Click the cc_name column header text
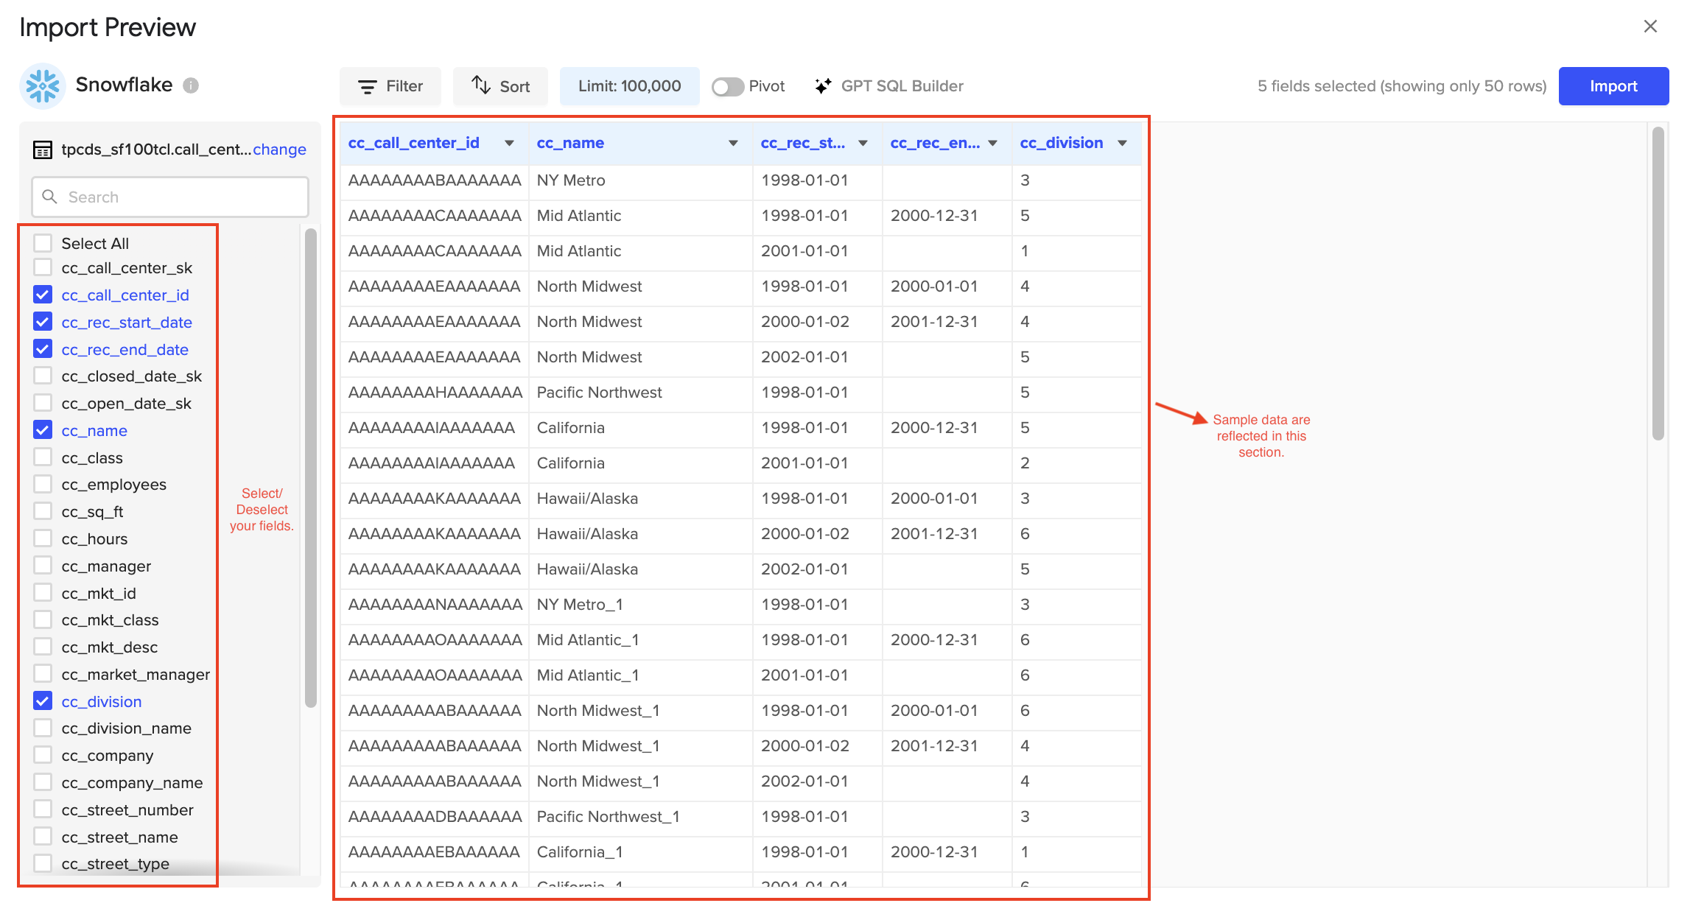1690x903 pixels. tap(570, 143)
